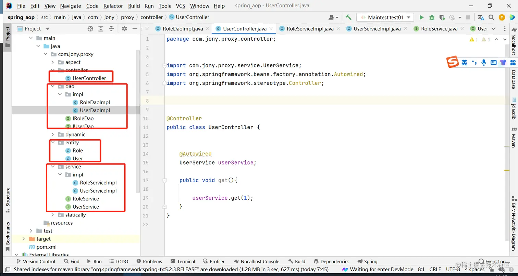Screen dimensions: 518x276
Task: Click the CRLF line separator status
Action: tap(435, 269)
